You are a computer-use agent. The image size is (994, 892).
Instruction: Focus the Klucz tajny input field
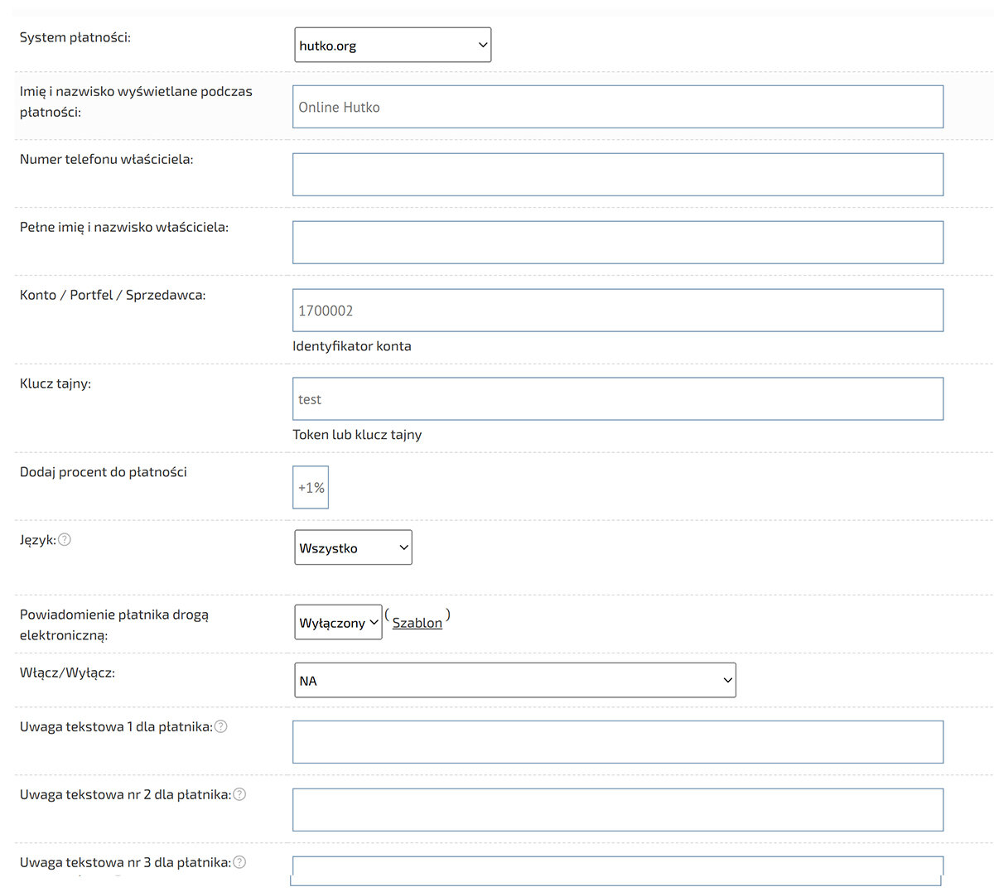tap(617, 399)
